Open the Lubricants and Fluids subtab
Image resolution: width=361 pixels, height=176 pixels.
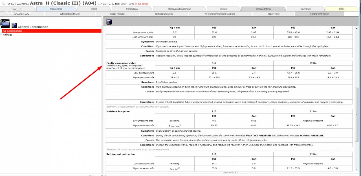coord(70,14)
